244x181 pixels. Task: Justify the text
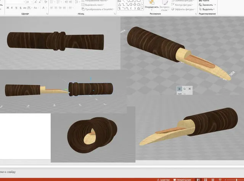(64, 8)
